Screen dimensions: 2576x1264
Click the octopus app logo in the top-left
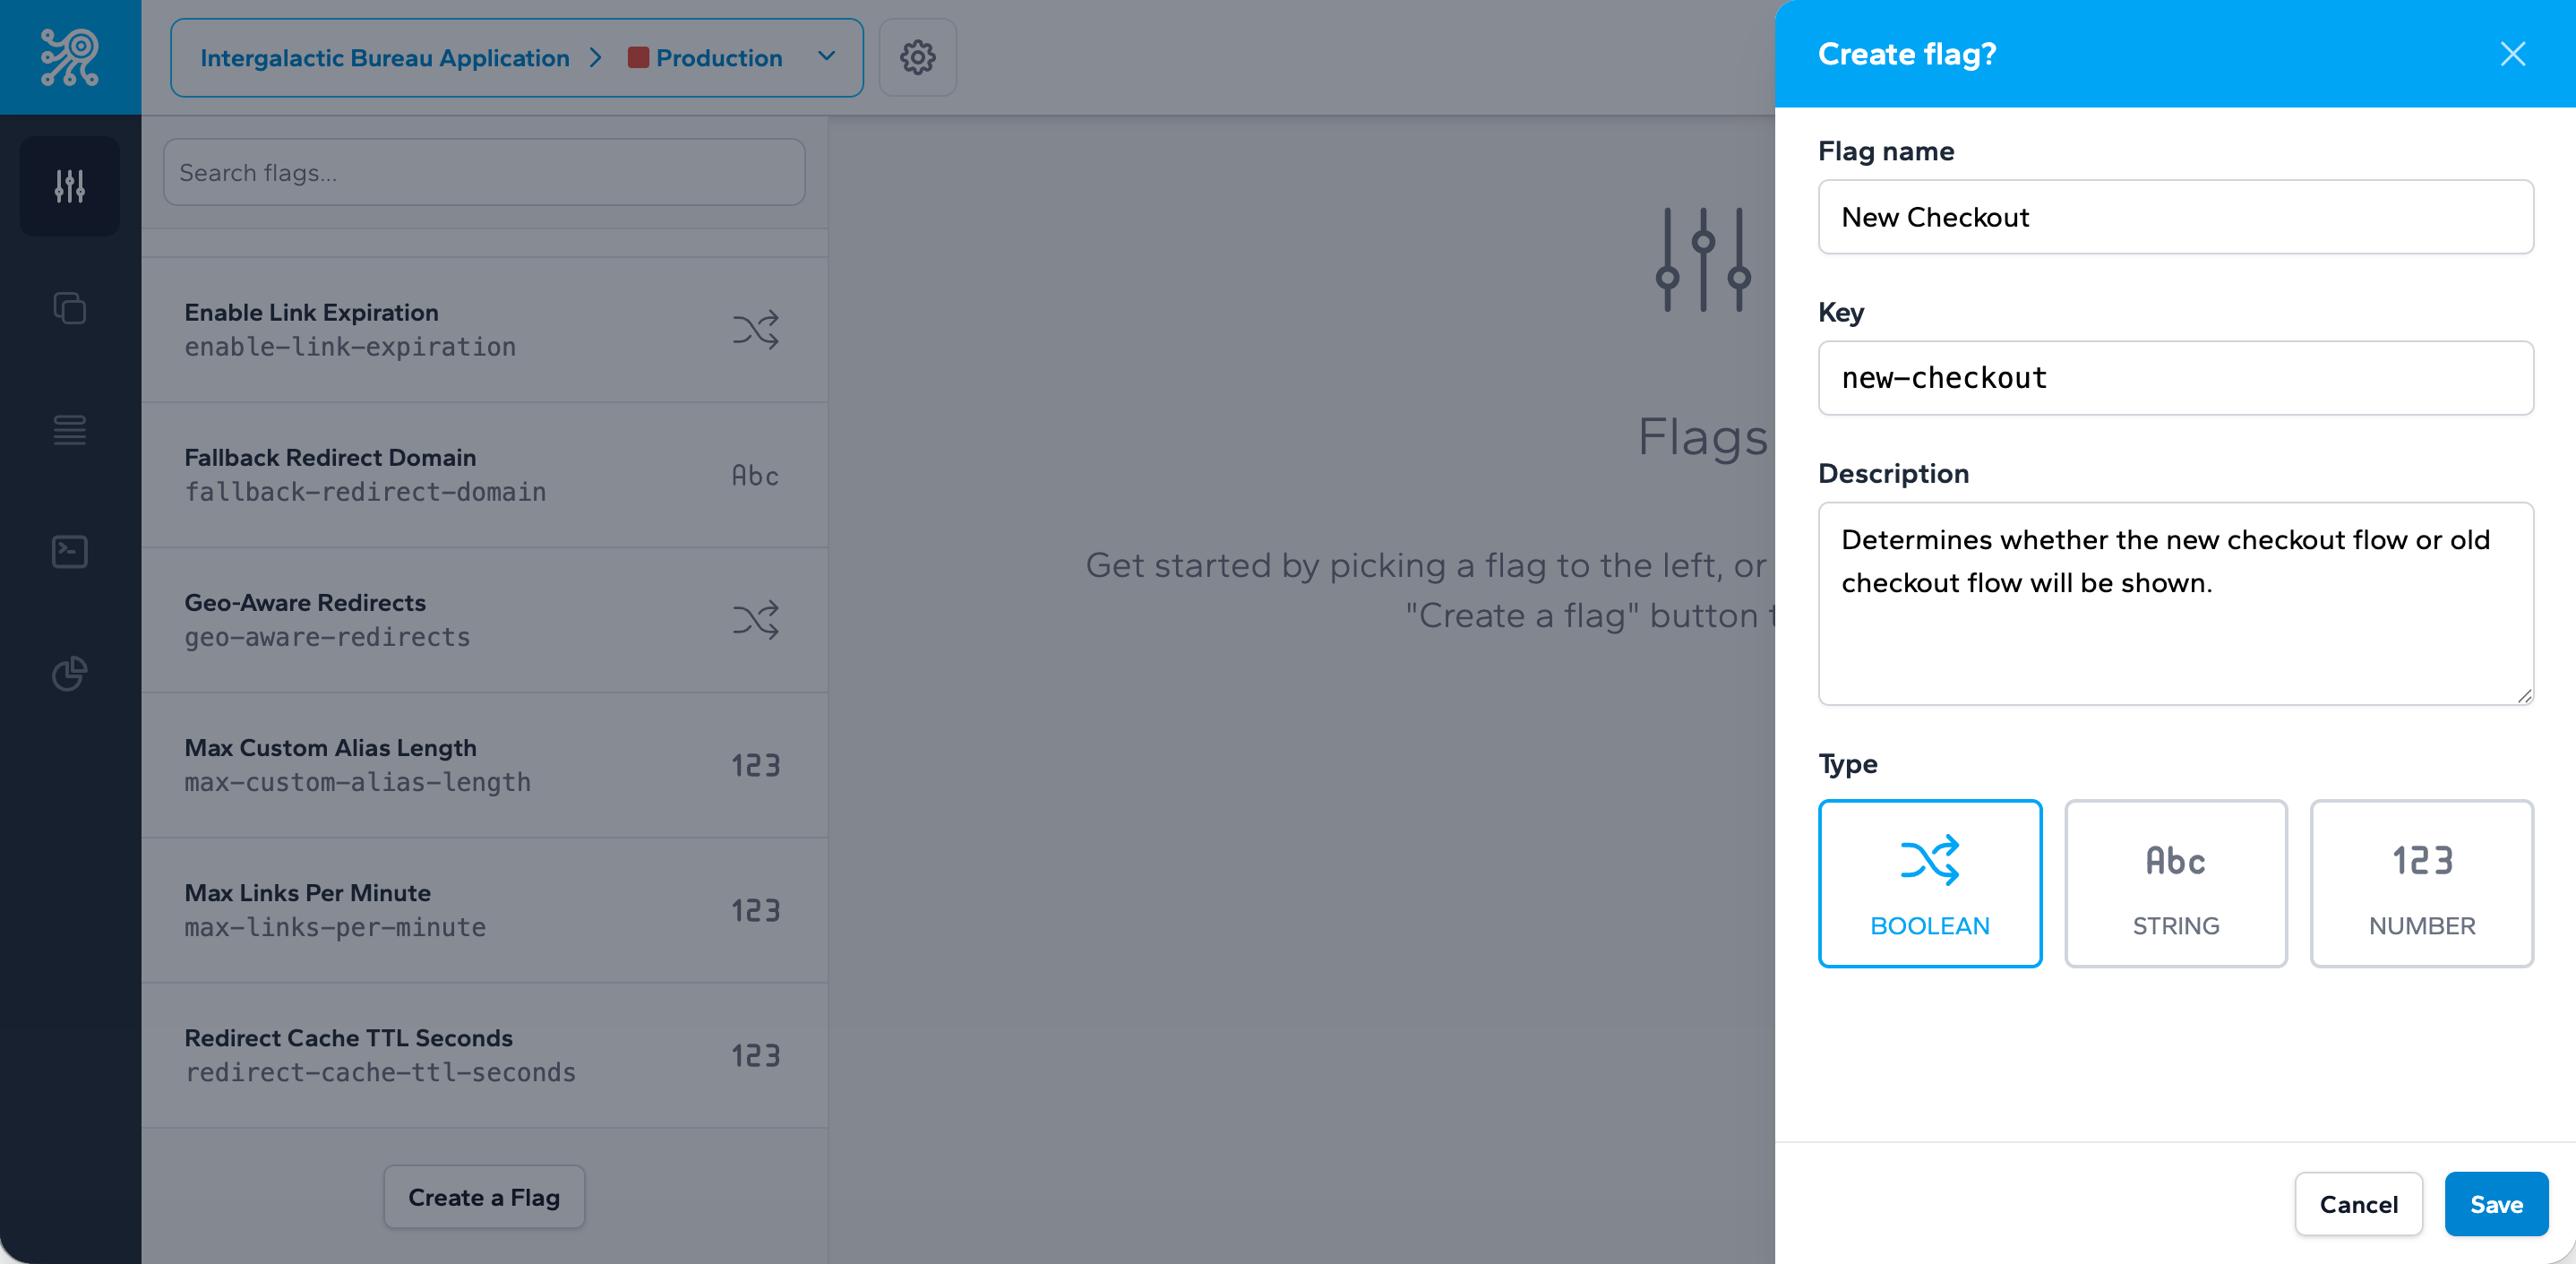pyautogui.click(x=69, y=56)
